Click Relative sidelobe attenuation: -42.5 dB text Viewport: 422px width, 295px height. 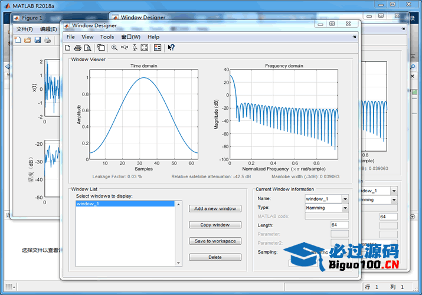pyautogui.click(x=211, y=176)
